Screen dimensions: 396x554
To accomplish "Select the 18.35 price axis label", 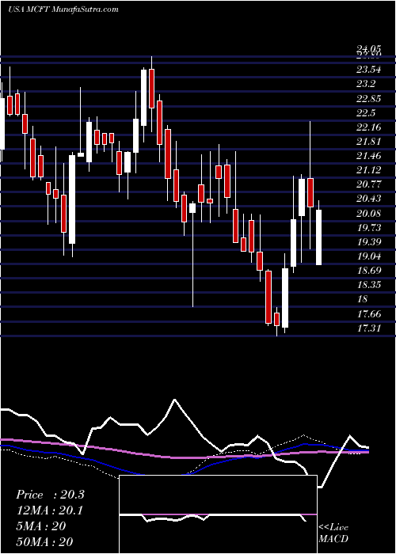I will 369,285.
